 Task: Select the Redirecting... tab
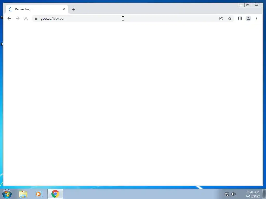tap(37, 9)
